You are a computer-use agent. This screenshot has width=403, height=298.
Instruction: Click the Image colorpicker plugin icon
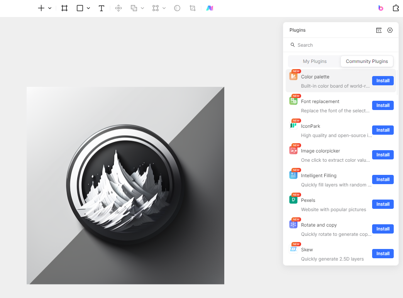pyautogui.click(x=293, y=151)
